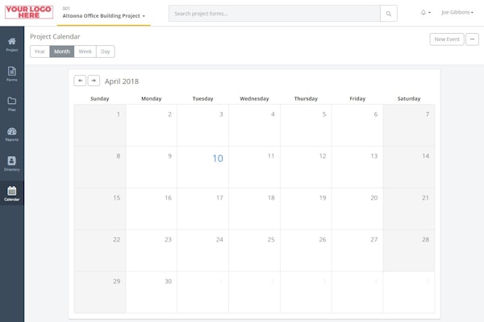
Task: Focus the Search project forms field
Action: [274, 14]
